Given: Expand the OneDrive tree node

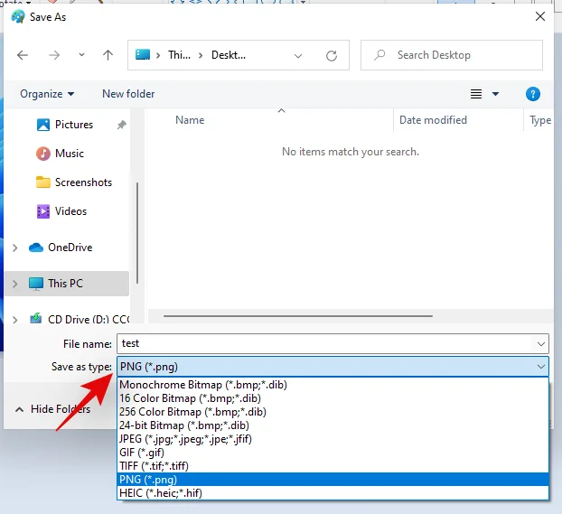Looking at the screenshot, I should [x=14, y=248].
